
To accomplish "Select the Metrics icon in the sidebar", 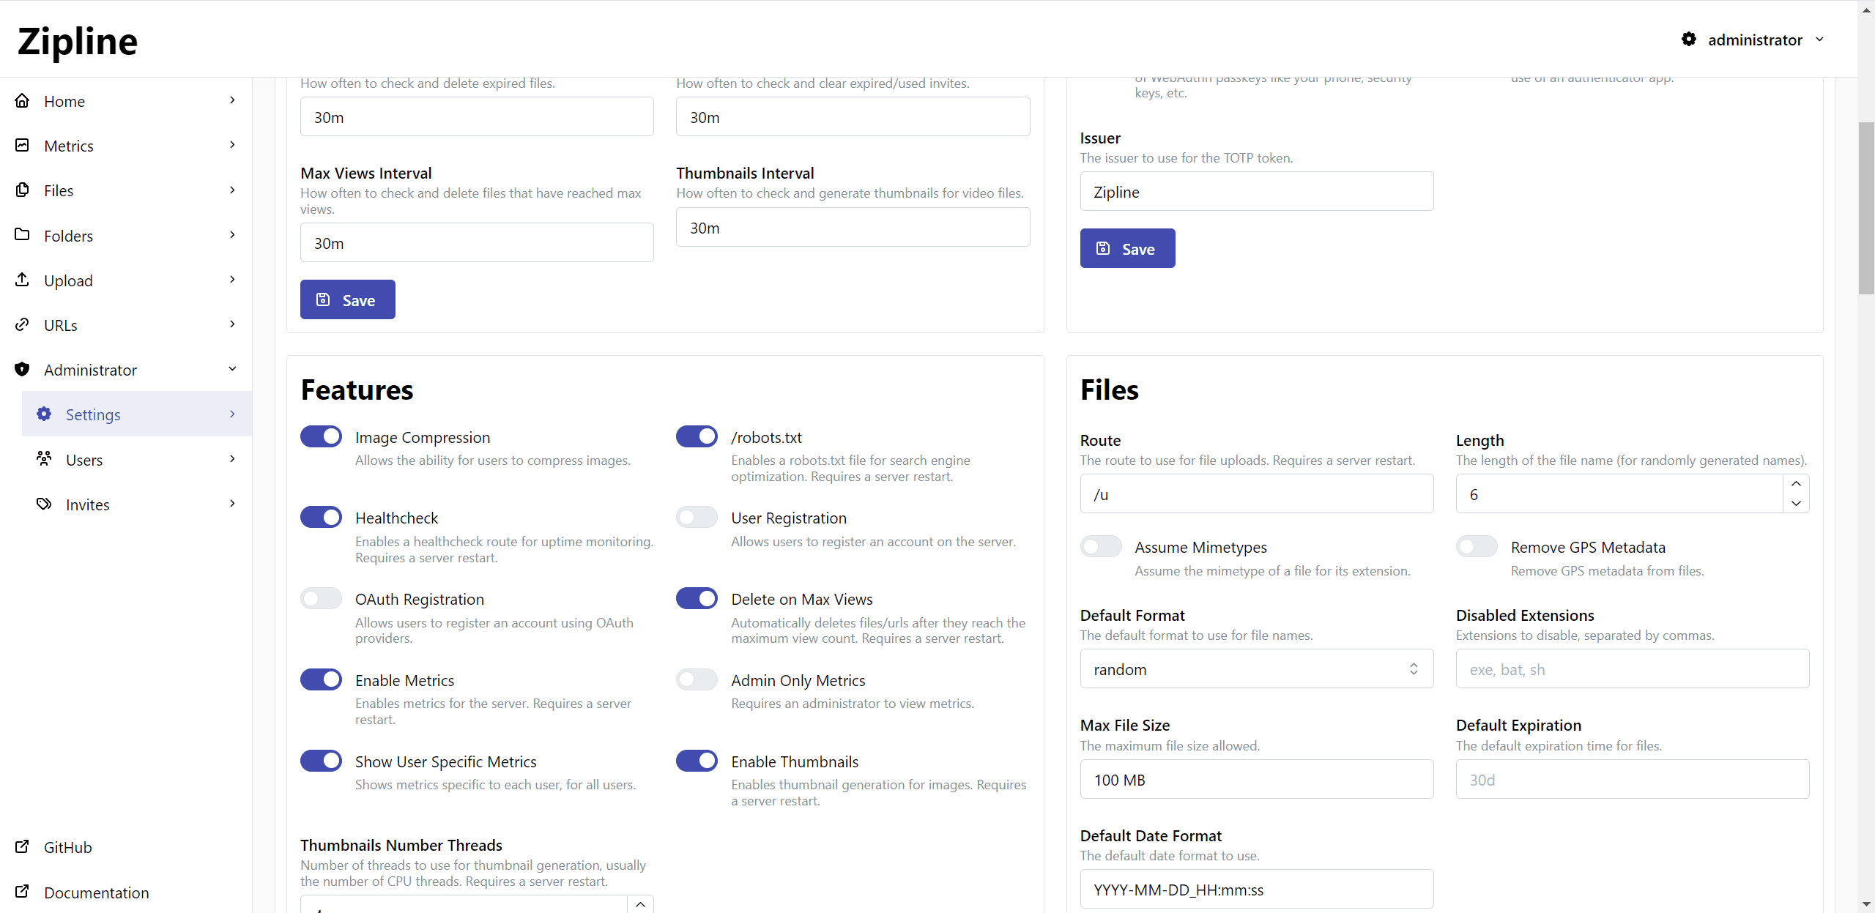I will click(22, 145).
